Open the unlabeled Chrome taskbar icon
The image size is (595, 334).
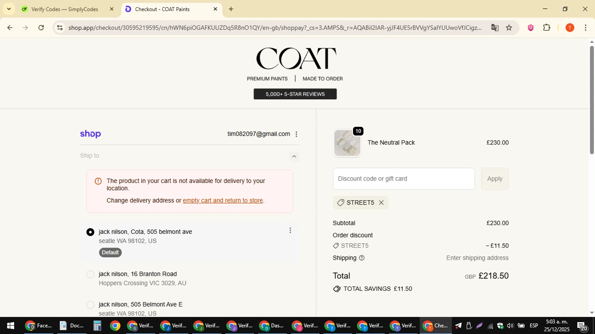[115, 326]
